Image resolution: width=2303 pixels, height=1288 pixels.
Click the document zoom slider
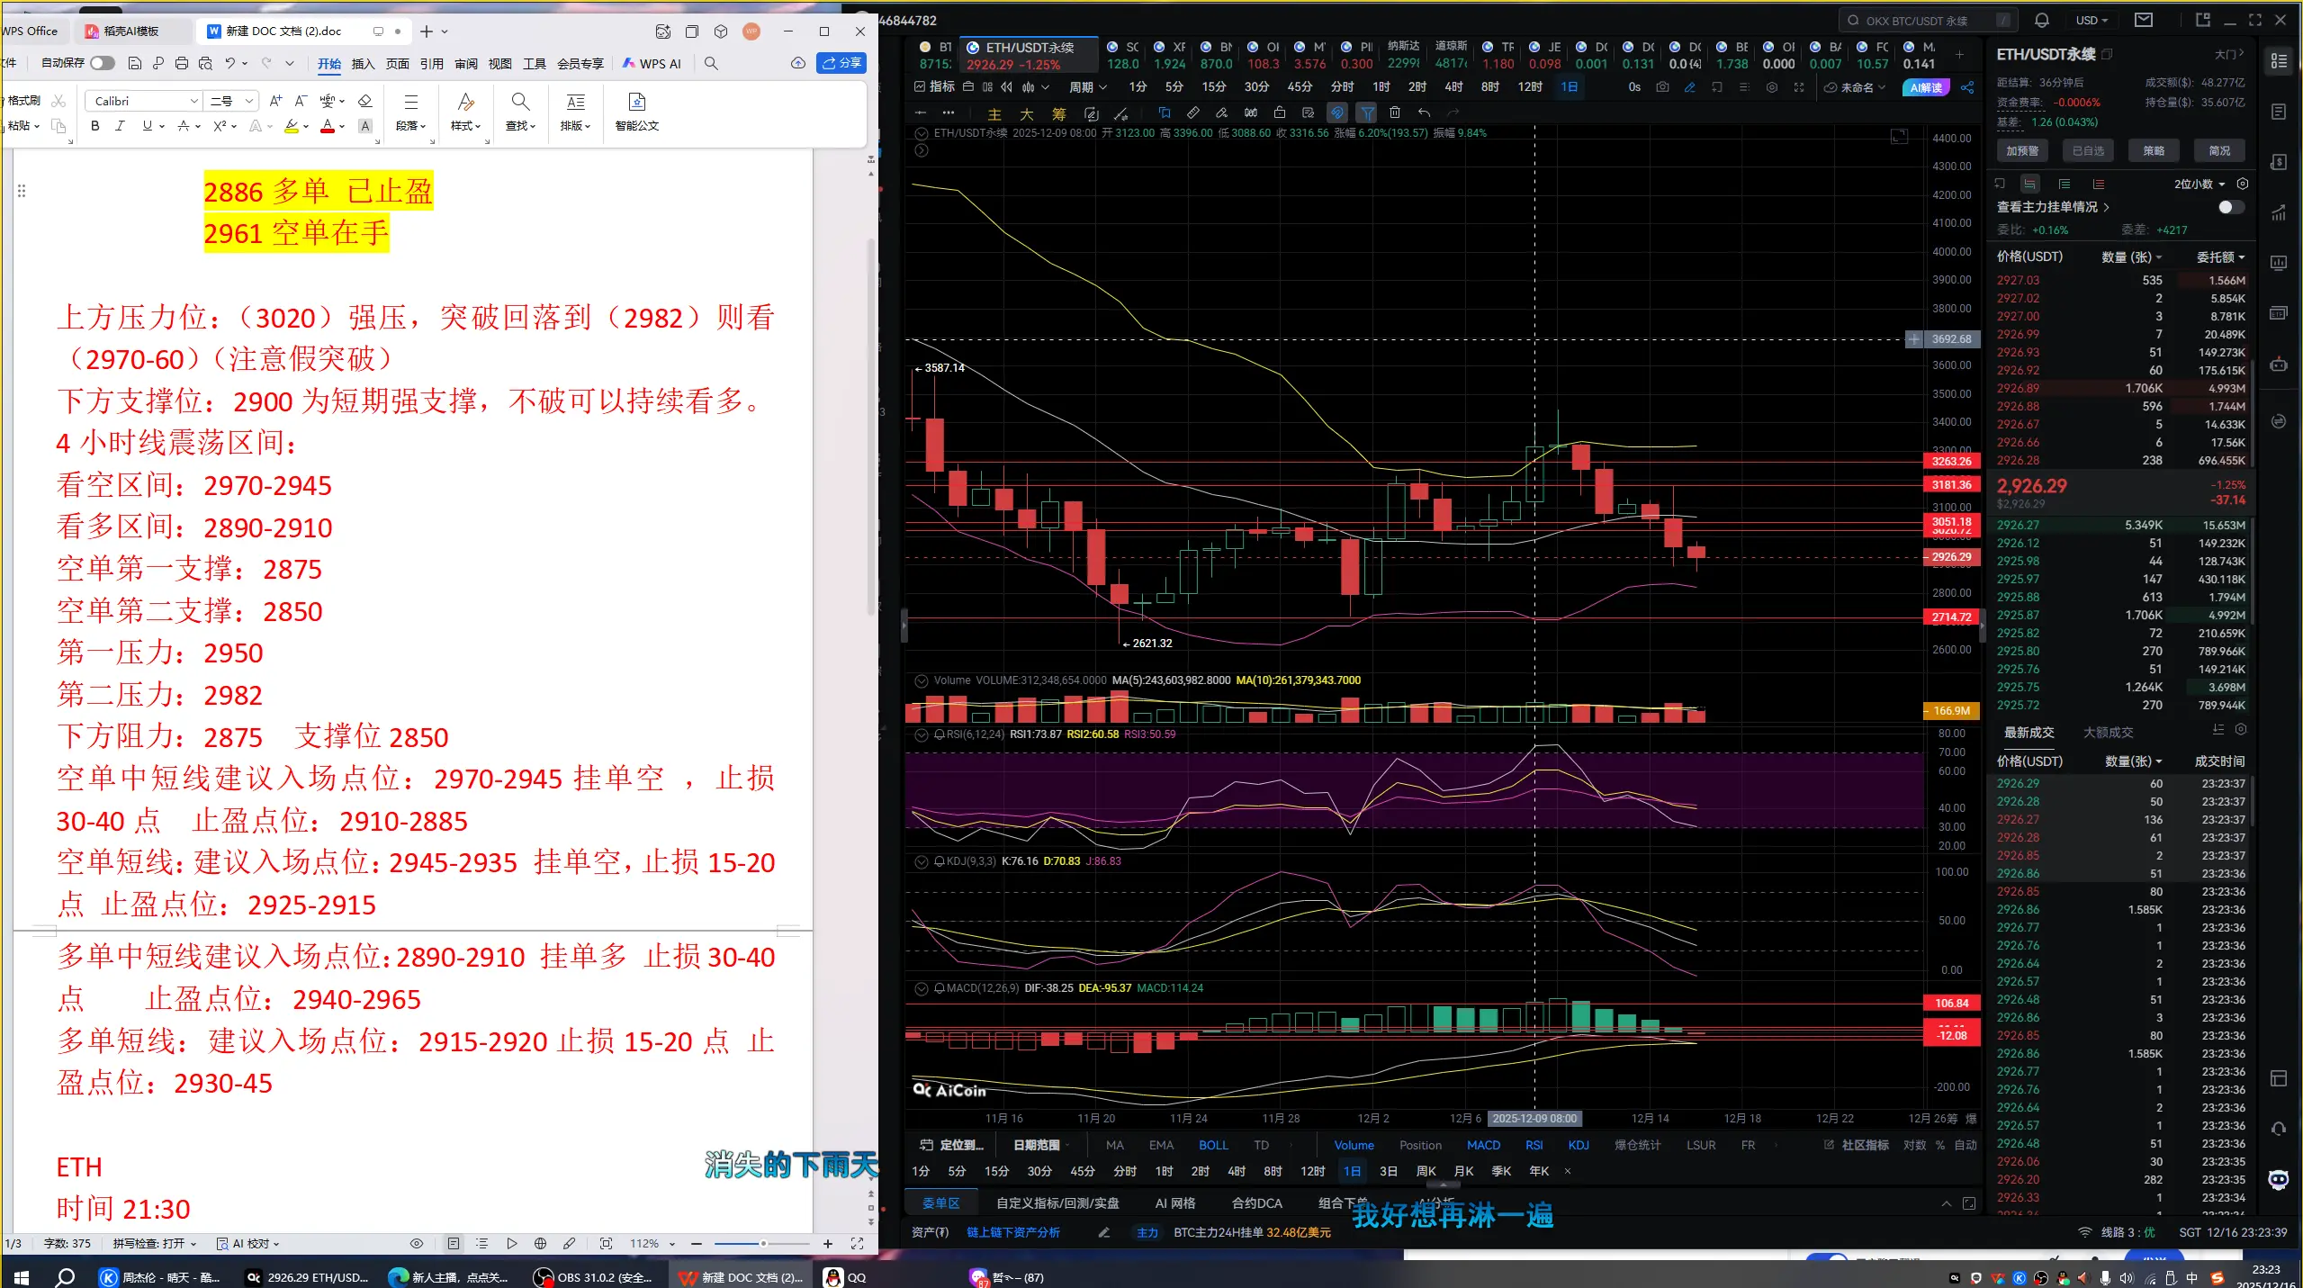pos(761,1243)
